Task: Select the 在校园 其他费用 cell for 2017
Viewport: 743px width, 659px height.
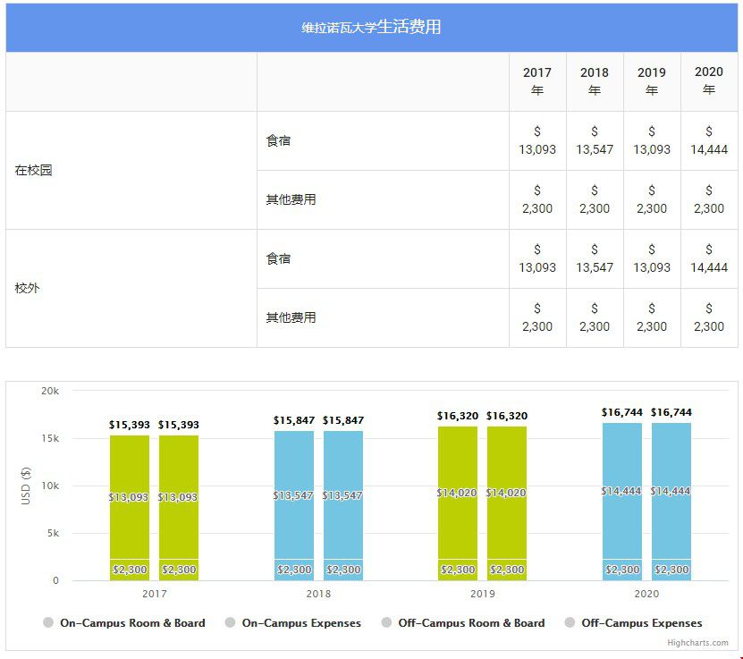Action: (537, 200)
